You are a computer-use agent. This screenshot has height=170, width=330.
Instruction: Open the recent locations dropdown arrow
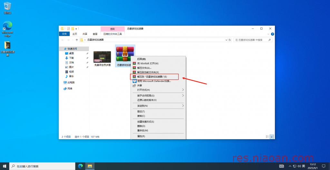pyautogui.click(x=73, y=40)
